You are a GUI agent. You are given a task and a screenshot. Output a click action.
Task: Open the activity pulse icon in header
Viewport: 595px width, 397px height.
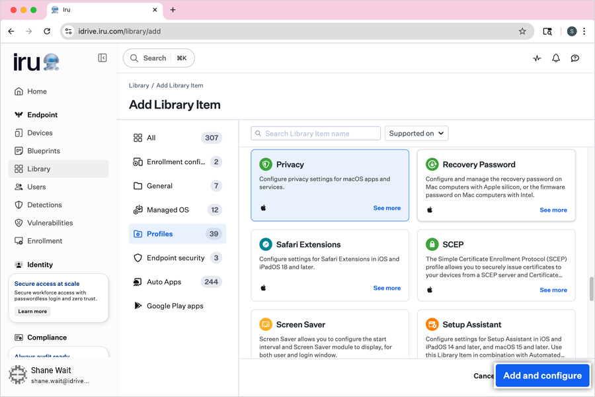[x=537, y=58]
